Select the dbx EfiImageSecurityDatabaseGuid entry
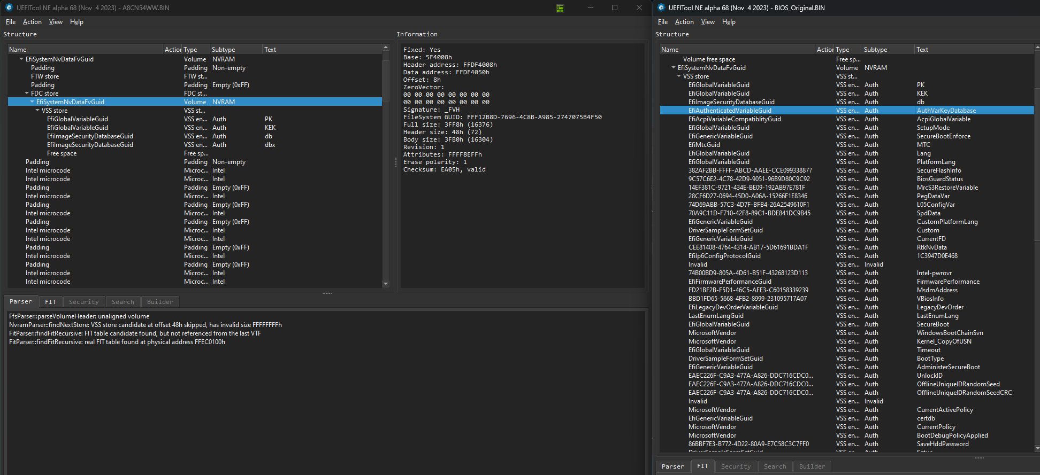The image size is (1040, 475). click(90, 145)
